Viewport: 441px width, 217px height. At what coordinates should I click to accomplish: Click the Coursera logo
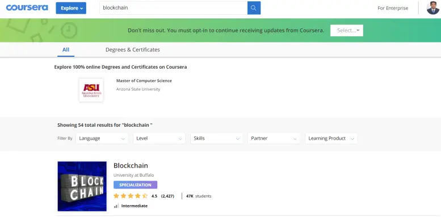tap(27, 7)
